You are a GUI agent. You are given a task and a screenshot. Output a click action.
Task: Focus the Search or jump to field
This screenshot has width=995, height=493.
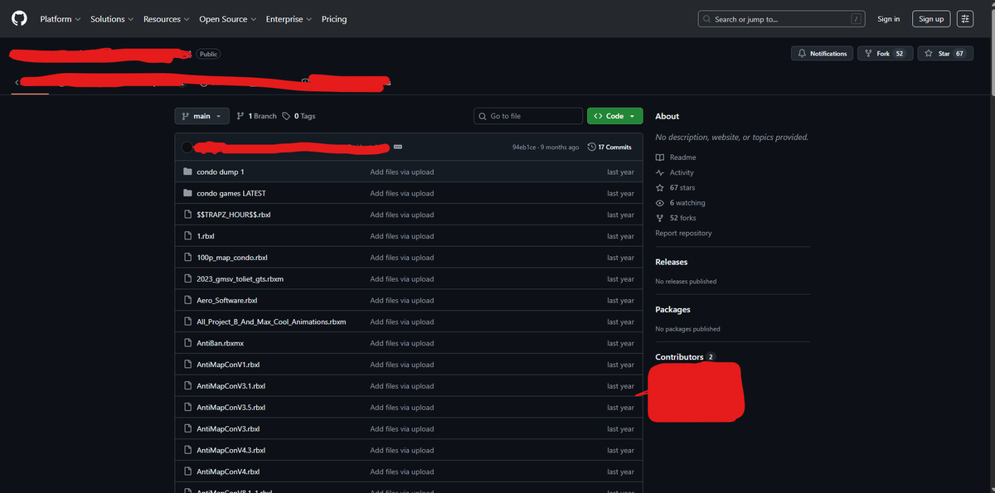click(x=781, y=19)
